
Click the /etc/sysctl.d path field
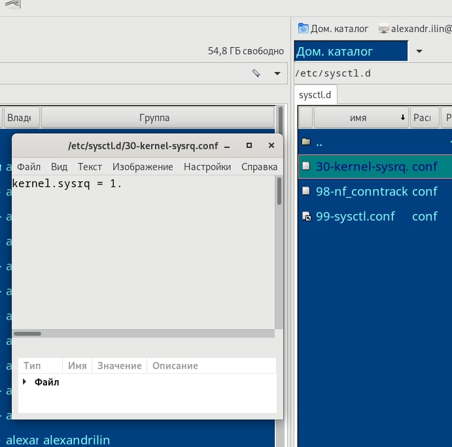[x=373, y=73]
